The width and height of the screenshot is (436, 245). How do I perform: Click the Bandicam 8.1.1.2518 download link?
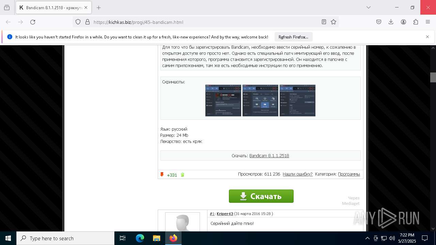click(x=269, y=156)
